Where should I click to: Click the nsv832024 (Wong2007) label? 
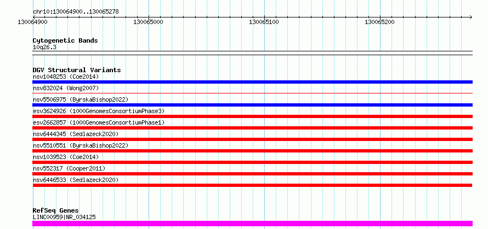[66, 88]
